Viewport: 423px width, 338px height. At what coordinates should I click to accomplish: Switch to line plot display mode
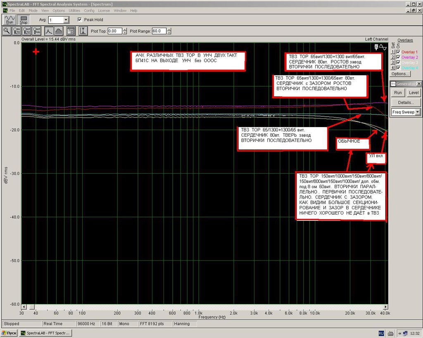point(49,31)
